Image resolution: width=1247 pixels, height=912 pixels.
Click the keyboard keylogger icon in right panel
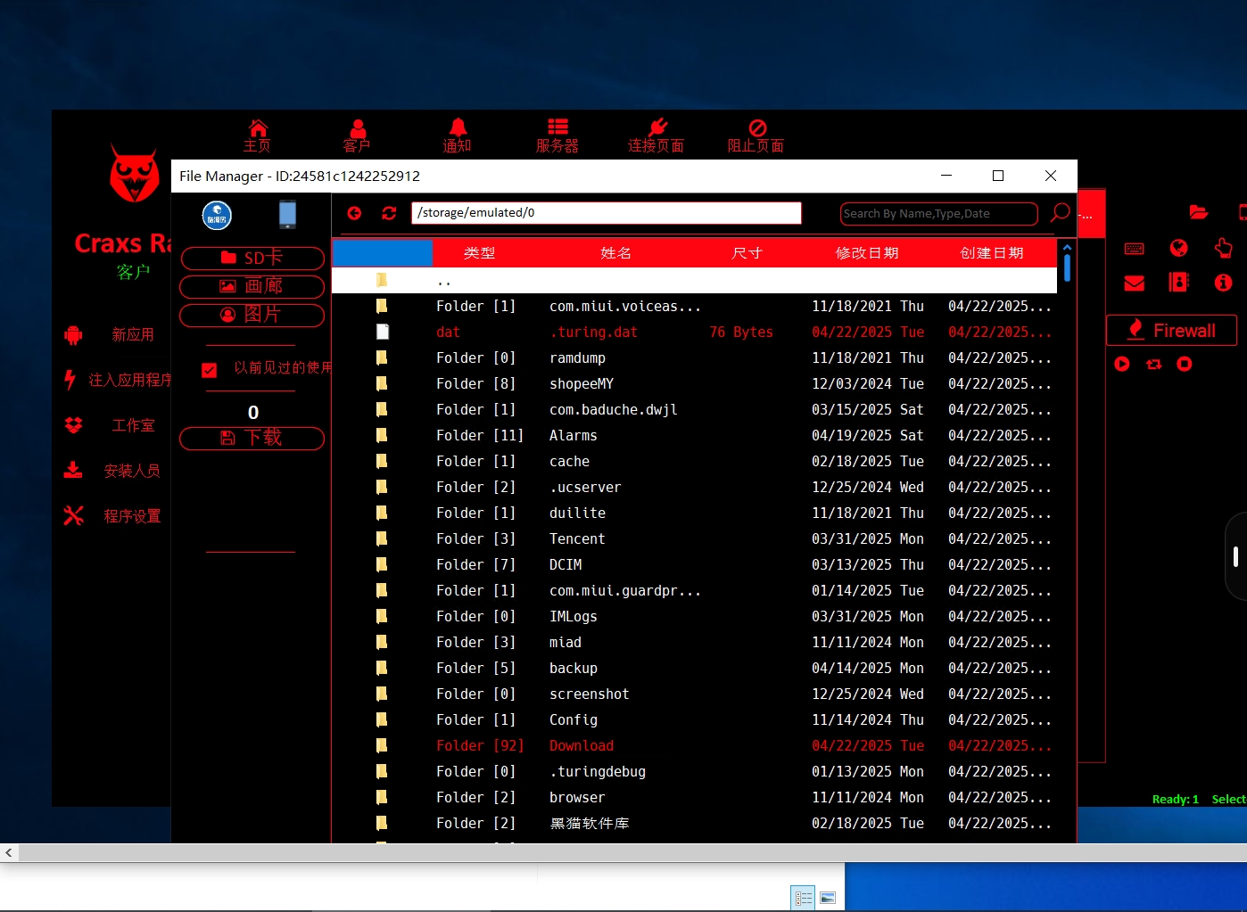tap(1135, 249)
